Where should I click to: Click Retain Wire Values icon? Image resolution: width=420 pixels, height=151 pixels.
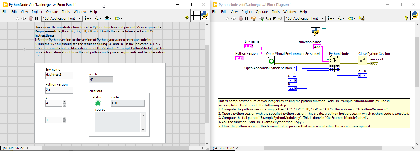click(x=261, y=18)
